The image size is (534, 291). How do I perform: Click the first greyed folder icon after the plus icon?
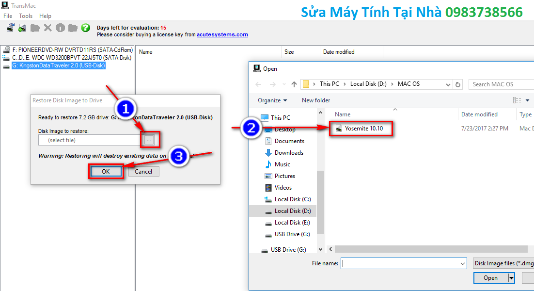[35, 28]
